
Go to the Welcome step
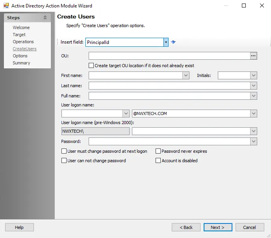coord(21,27)
